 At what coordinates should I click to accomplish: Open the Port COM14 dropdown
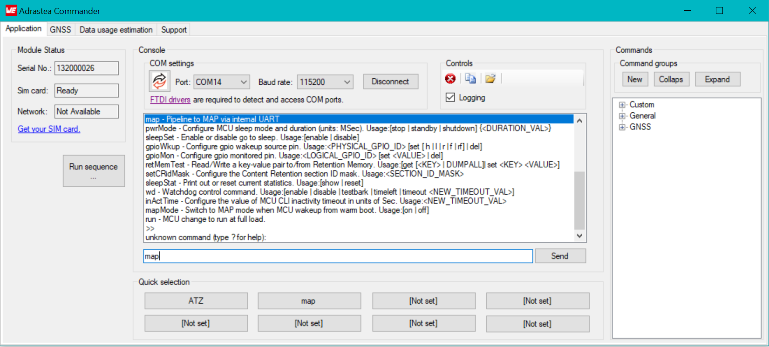click(x=222, y=82)
